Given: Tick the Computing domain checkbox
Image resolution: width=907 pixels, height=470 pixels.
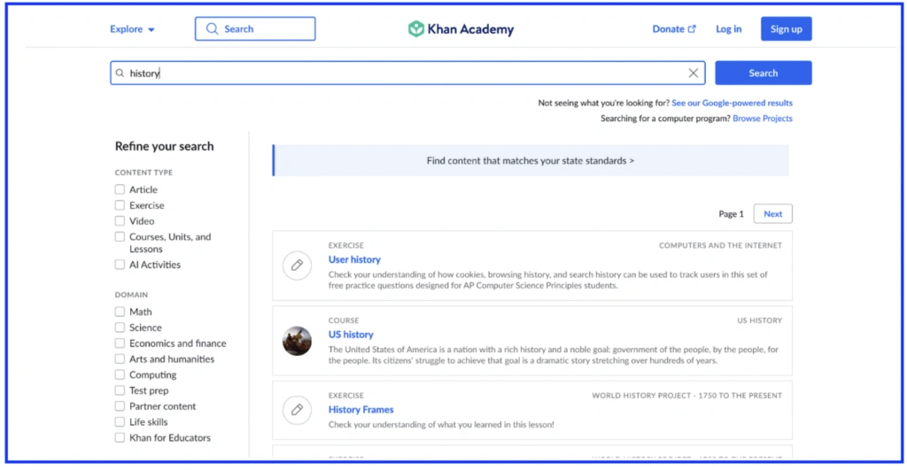Looking at the screenshot, I should coord(120,375).
